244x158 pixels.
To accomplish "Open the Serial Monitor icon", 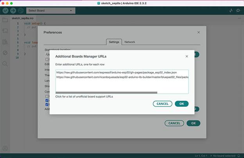I will coord(238,11).
